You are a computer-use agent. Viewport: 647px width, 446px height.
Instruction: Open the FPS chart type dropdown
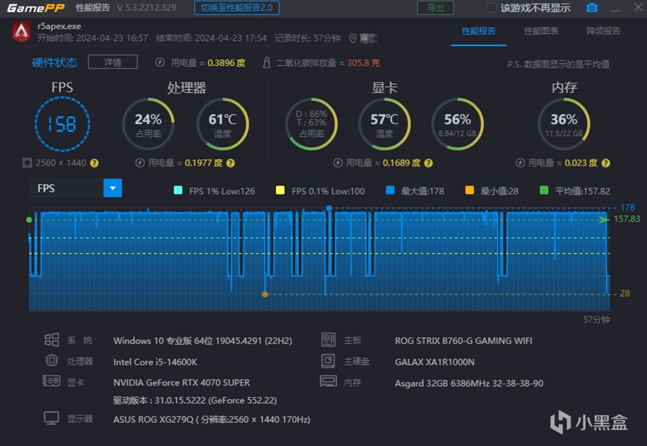(113, 188)
